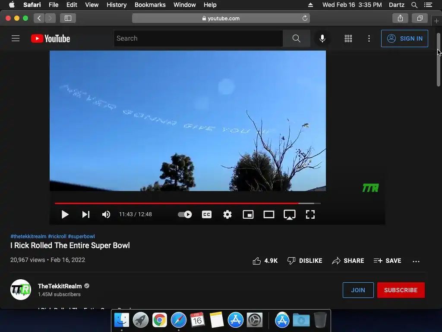Open the YouTube apps grid
Image resolution: width=442 pixels, height=332 pixels.
click(348, 38)
